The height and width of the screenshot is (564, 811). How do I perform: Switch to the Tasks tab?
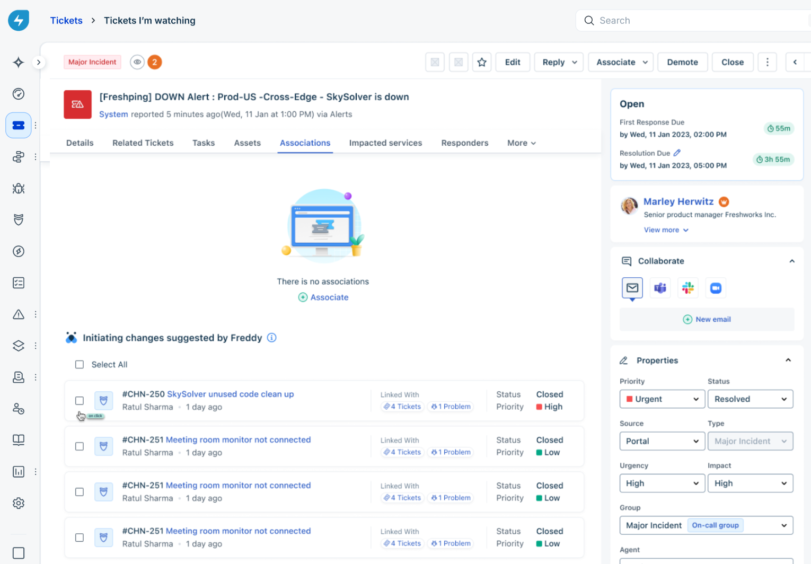click(204, 143)
